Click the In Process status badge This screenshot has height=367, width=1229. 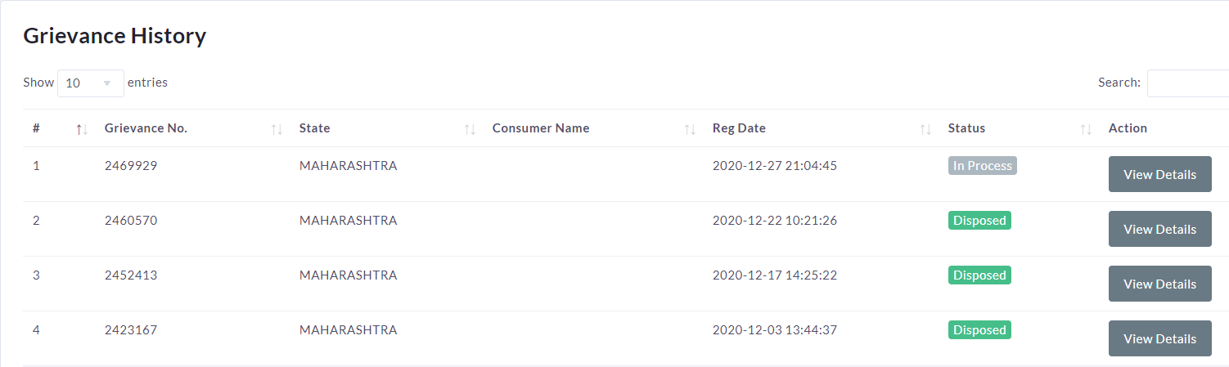pyautogui.click(x=982, y=166)
